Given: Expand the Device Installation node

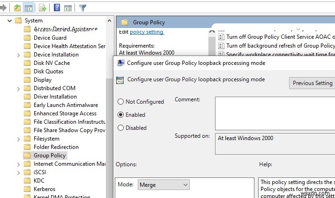Looking at the screenshot, I should point(19,55).
